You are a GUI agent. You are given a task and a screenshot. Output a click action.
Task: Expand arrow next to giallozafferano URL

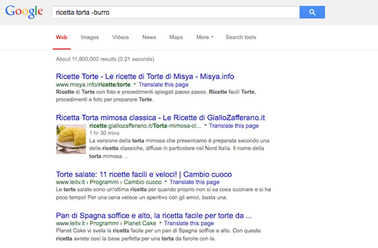(205, 125)
